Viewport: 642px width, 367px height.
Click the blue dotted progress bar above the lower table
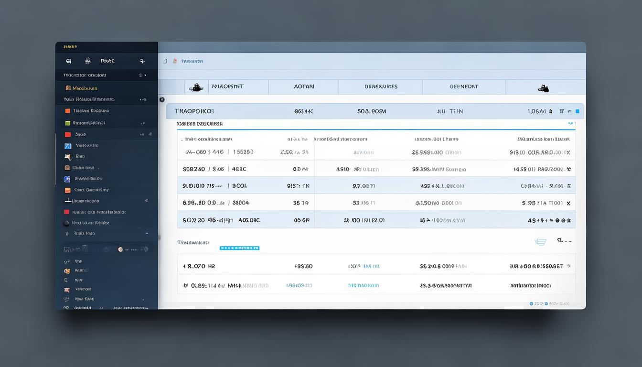[x=239, y=248]
